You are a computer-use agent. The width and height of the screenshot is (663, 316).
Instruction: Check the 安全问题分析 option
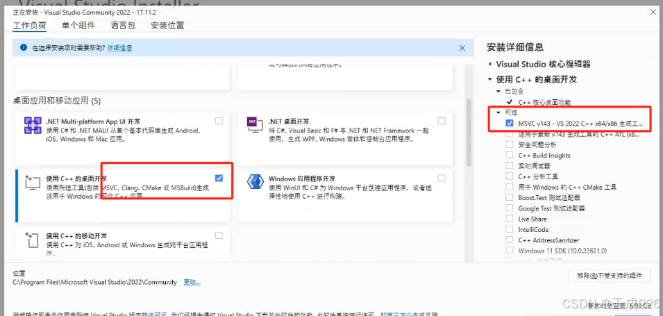point(510,144)
